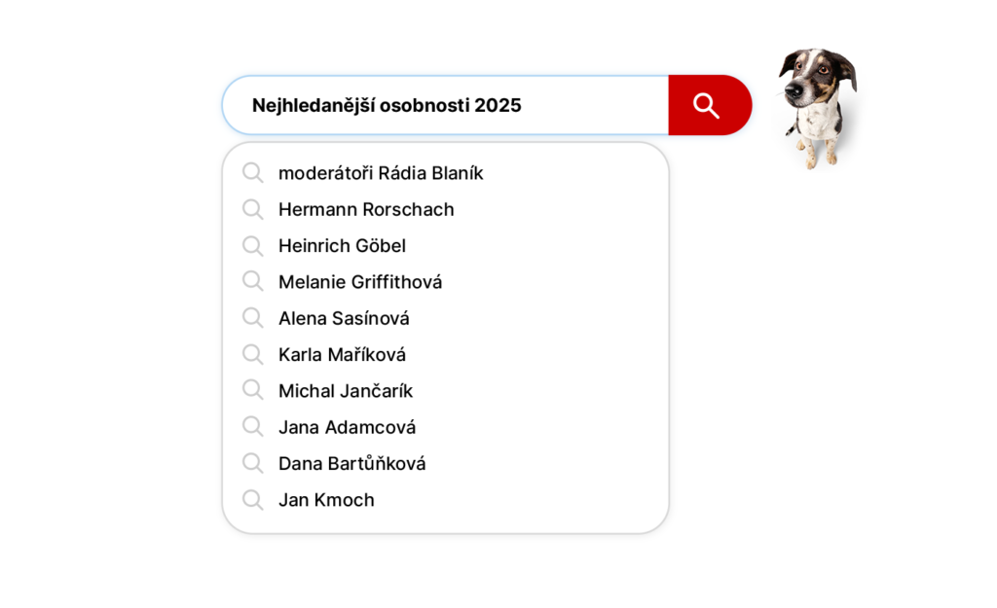997x608 pixels.
Task: Click magnifier icon next to Heinrich Göbel
Action: 253,245
